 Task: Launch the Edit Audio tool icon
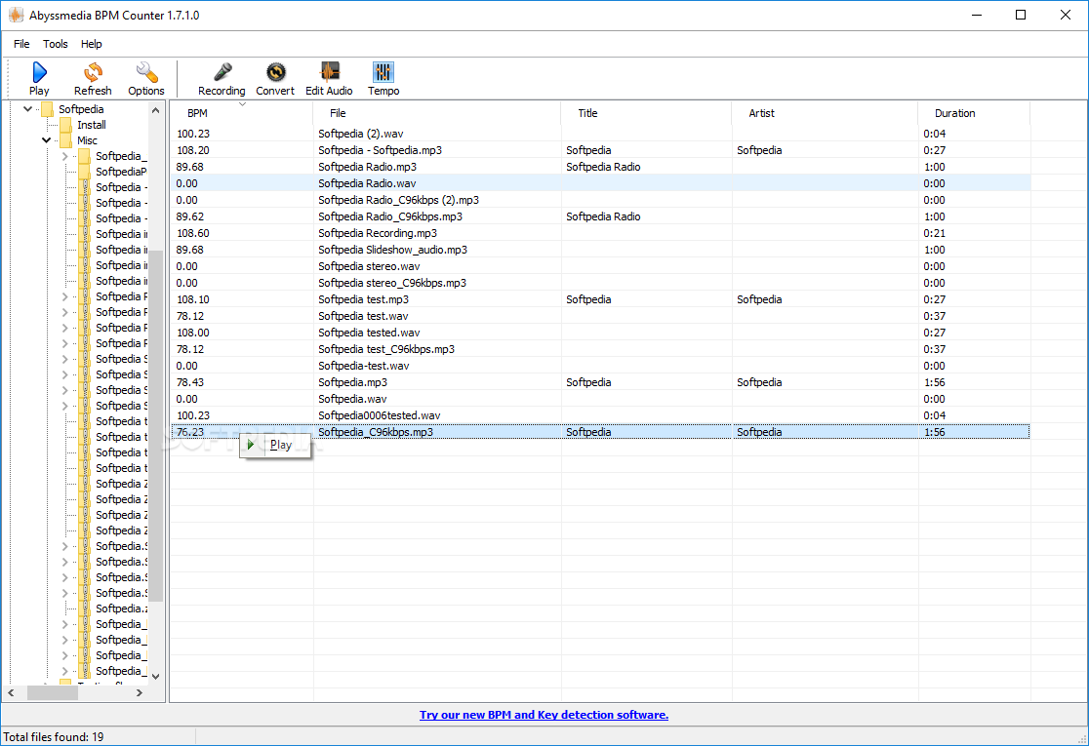[329, 72]
